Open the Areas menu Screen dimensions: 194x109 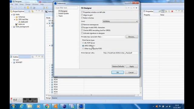(x=22, y=4)
